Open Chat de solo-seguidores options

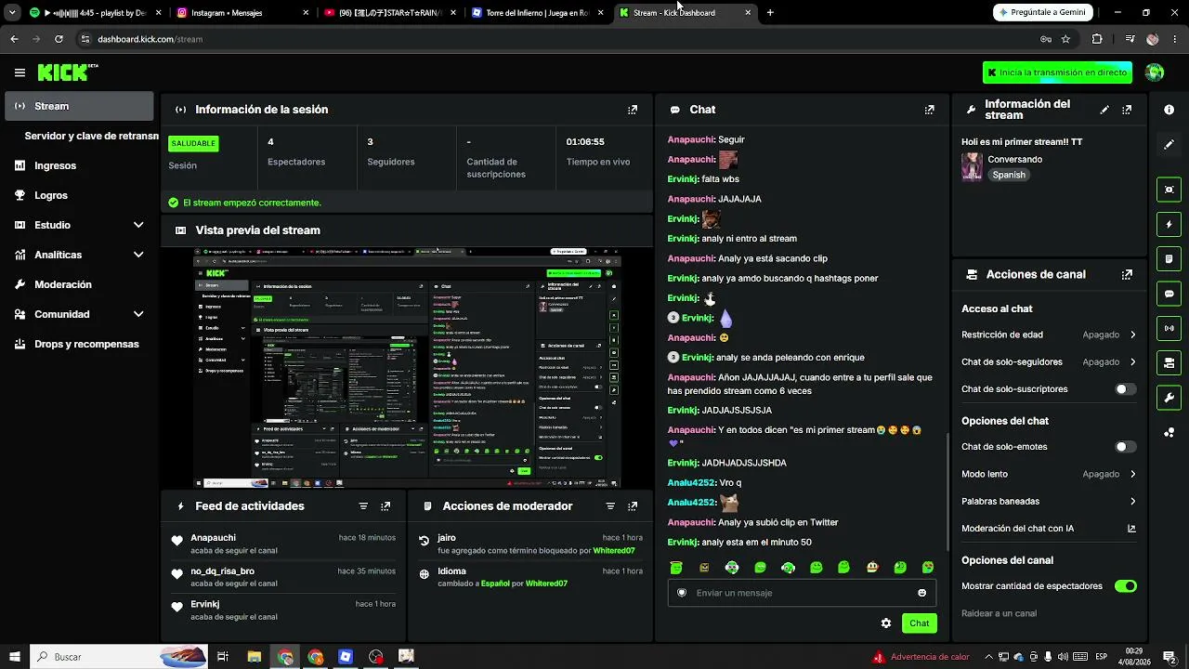pos(1049,362)
